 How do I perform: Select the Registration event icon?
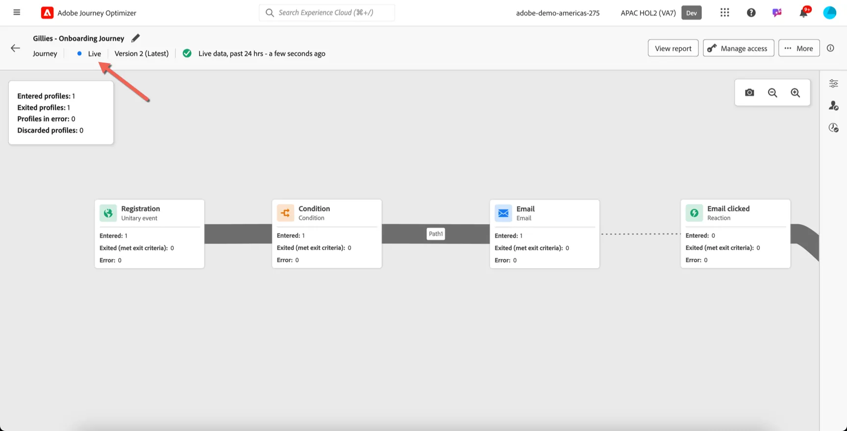point(108,213)
